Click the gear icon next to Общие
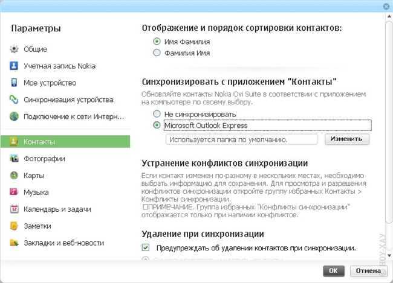The height and width of the screenshot is (283, 393). (14, 49)
